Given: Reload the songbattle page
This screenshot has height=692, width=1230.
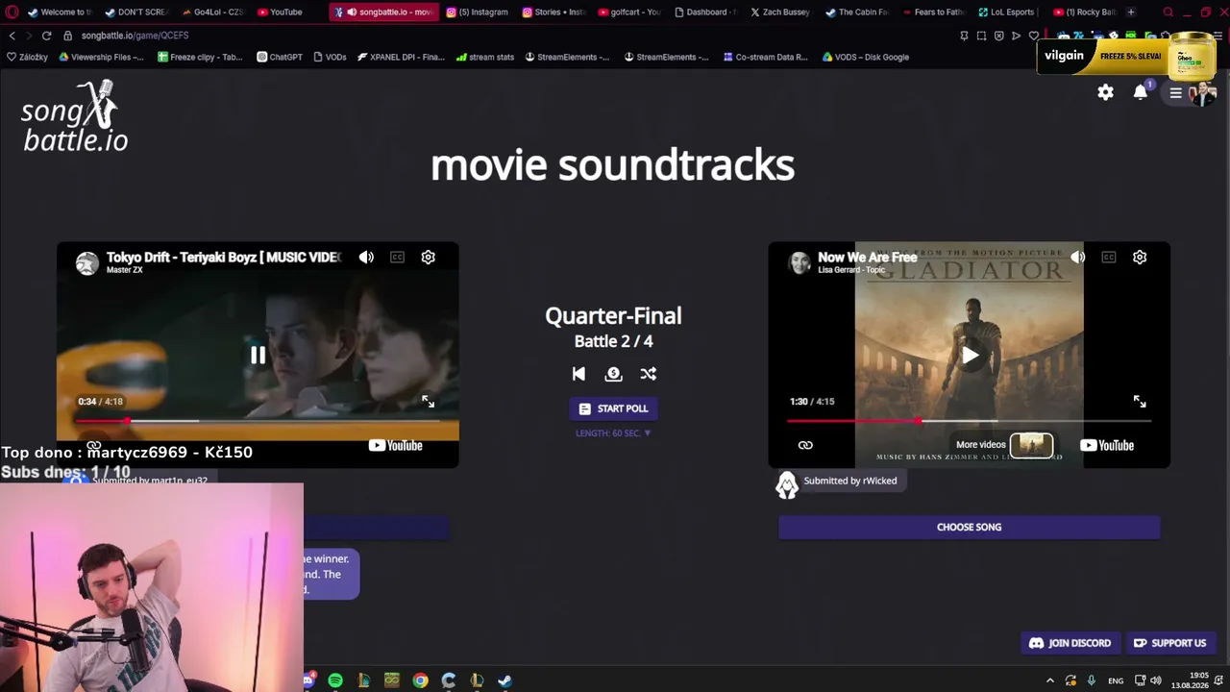Looking at the screenshot, I should (x=46, y=36).
